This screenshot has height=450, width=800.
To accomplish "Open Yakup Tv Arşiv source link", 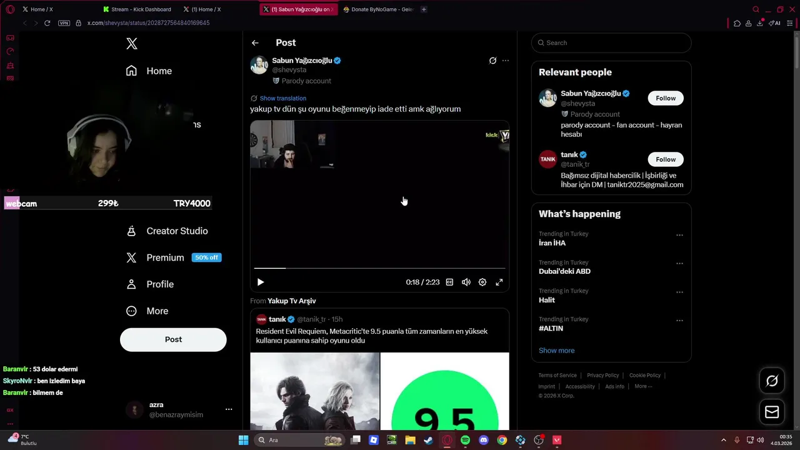I will coord(292,301).
